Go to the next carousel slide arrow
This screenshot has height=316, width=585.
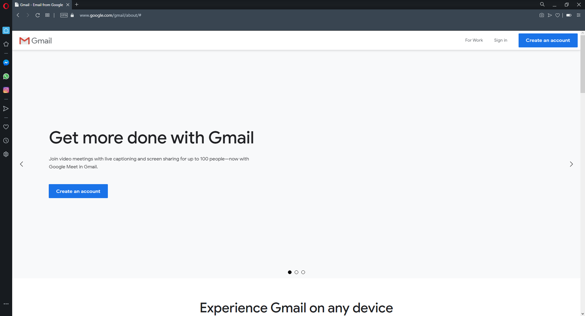pyautogui.click(x=571, y=164)
